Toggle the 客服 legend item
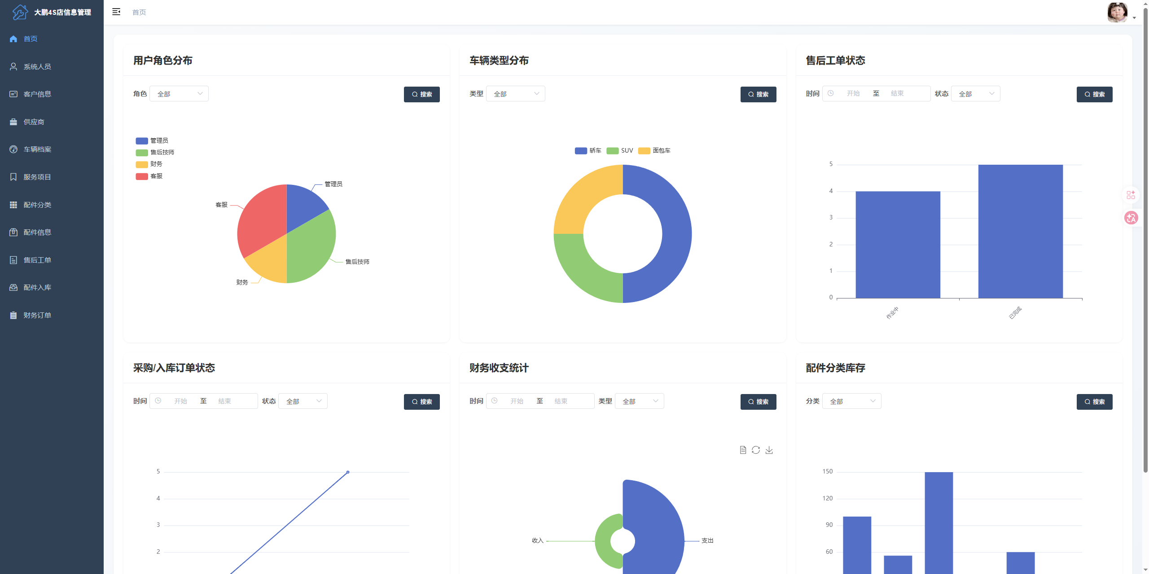 (x=149, y=176)
